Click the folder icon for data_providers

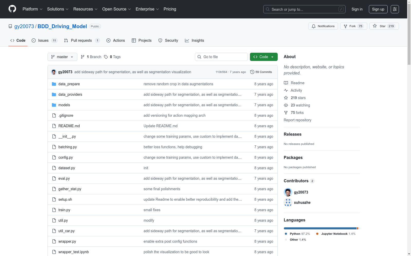pos(54,94)
